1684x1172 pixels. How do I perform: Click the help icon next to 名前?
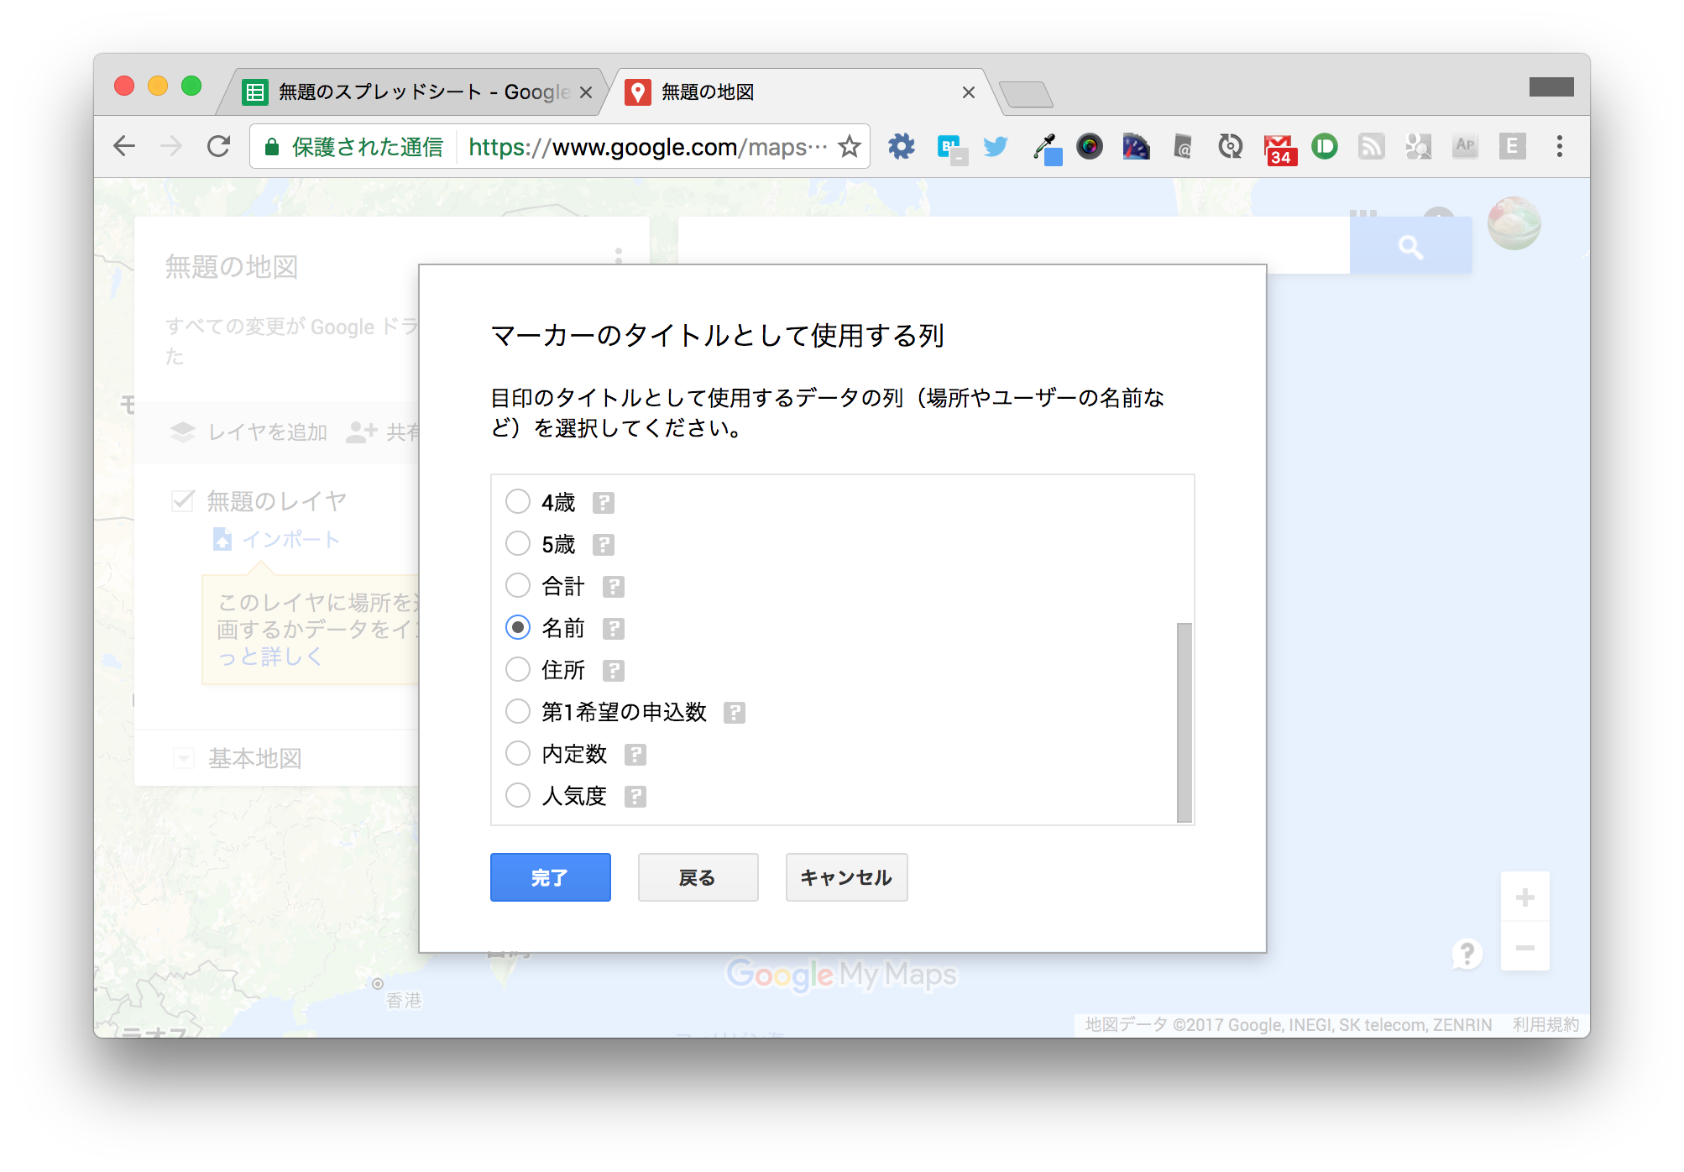(614, 629)
